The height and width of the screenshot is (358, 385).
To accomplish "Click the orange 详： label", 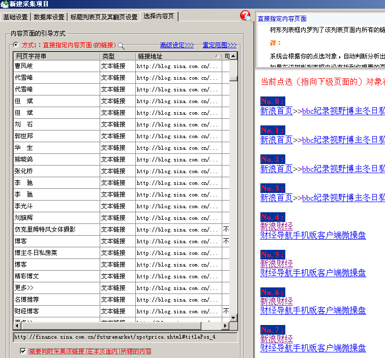I will pos(275,43).
